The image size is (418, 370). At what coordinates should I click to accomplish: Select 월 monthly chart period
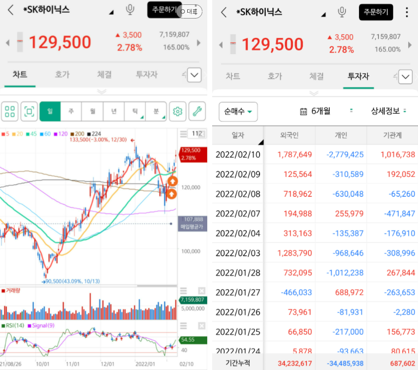[x=93, y=111]
